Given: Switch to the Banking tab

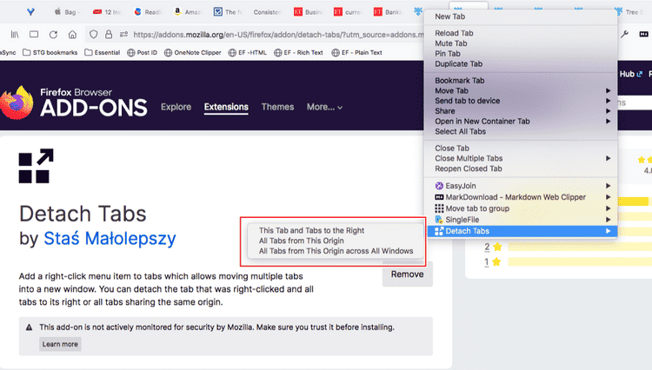Looking at the screenshot, I should pyautogui.click(x=388, y=12).
